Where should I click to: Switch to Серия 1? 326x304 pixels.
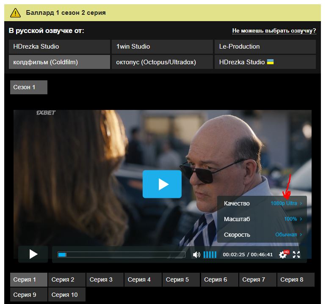pos(29,280)
